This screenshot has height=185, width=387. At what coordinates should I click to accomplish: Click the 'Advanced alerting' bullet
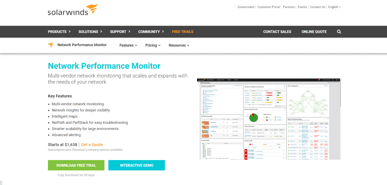(66, 135)
